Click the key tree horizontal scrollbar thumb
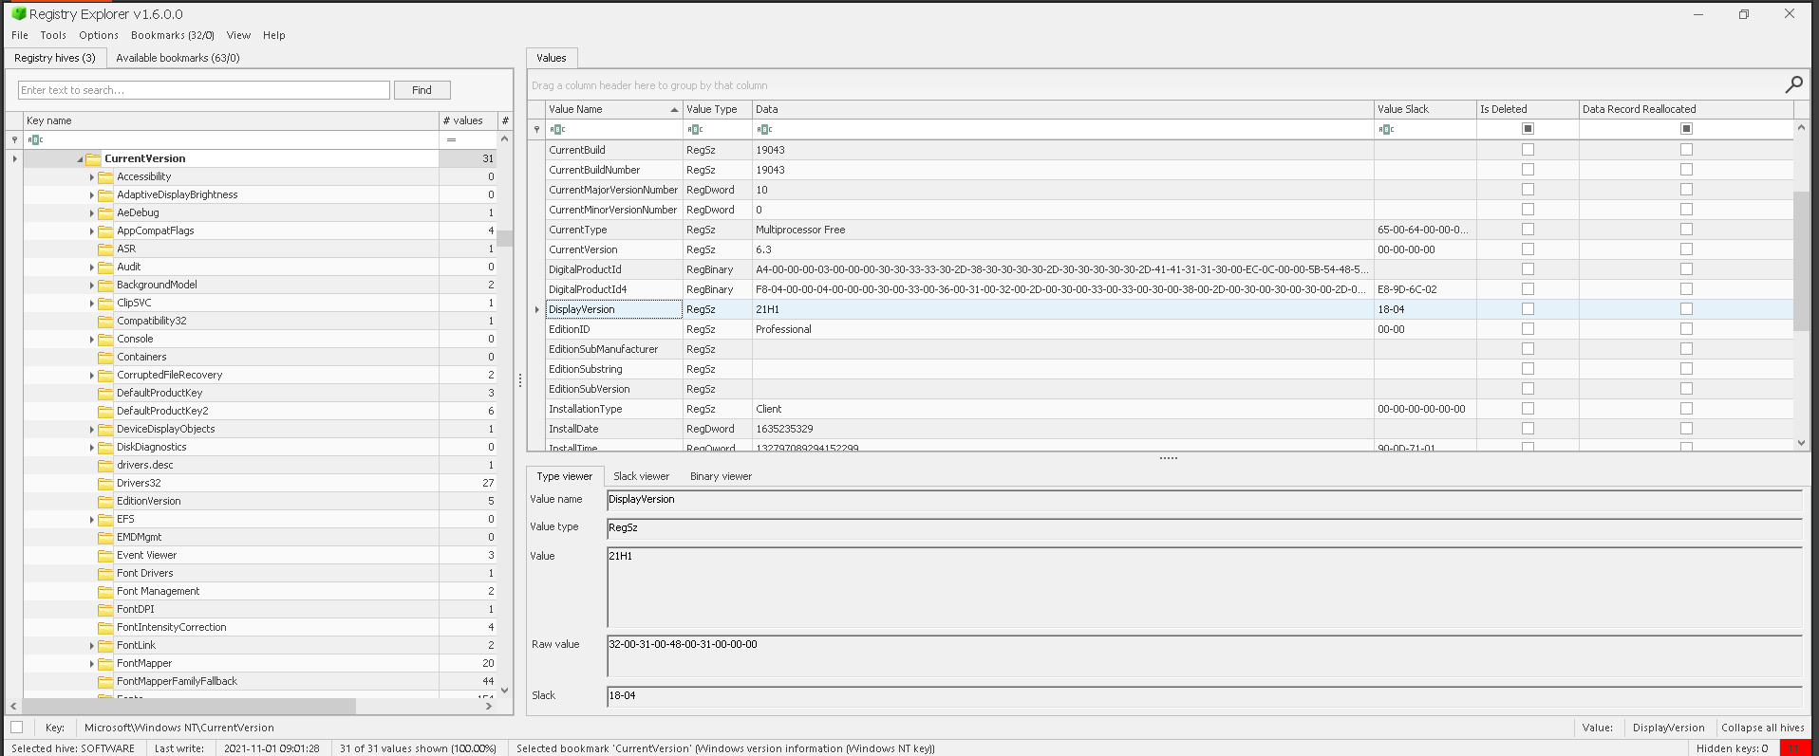Screen dimensions: 1819x756 189,706
